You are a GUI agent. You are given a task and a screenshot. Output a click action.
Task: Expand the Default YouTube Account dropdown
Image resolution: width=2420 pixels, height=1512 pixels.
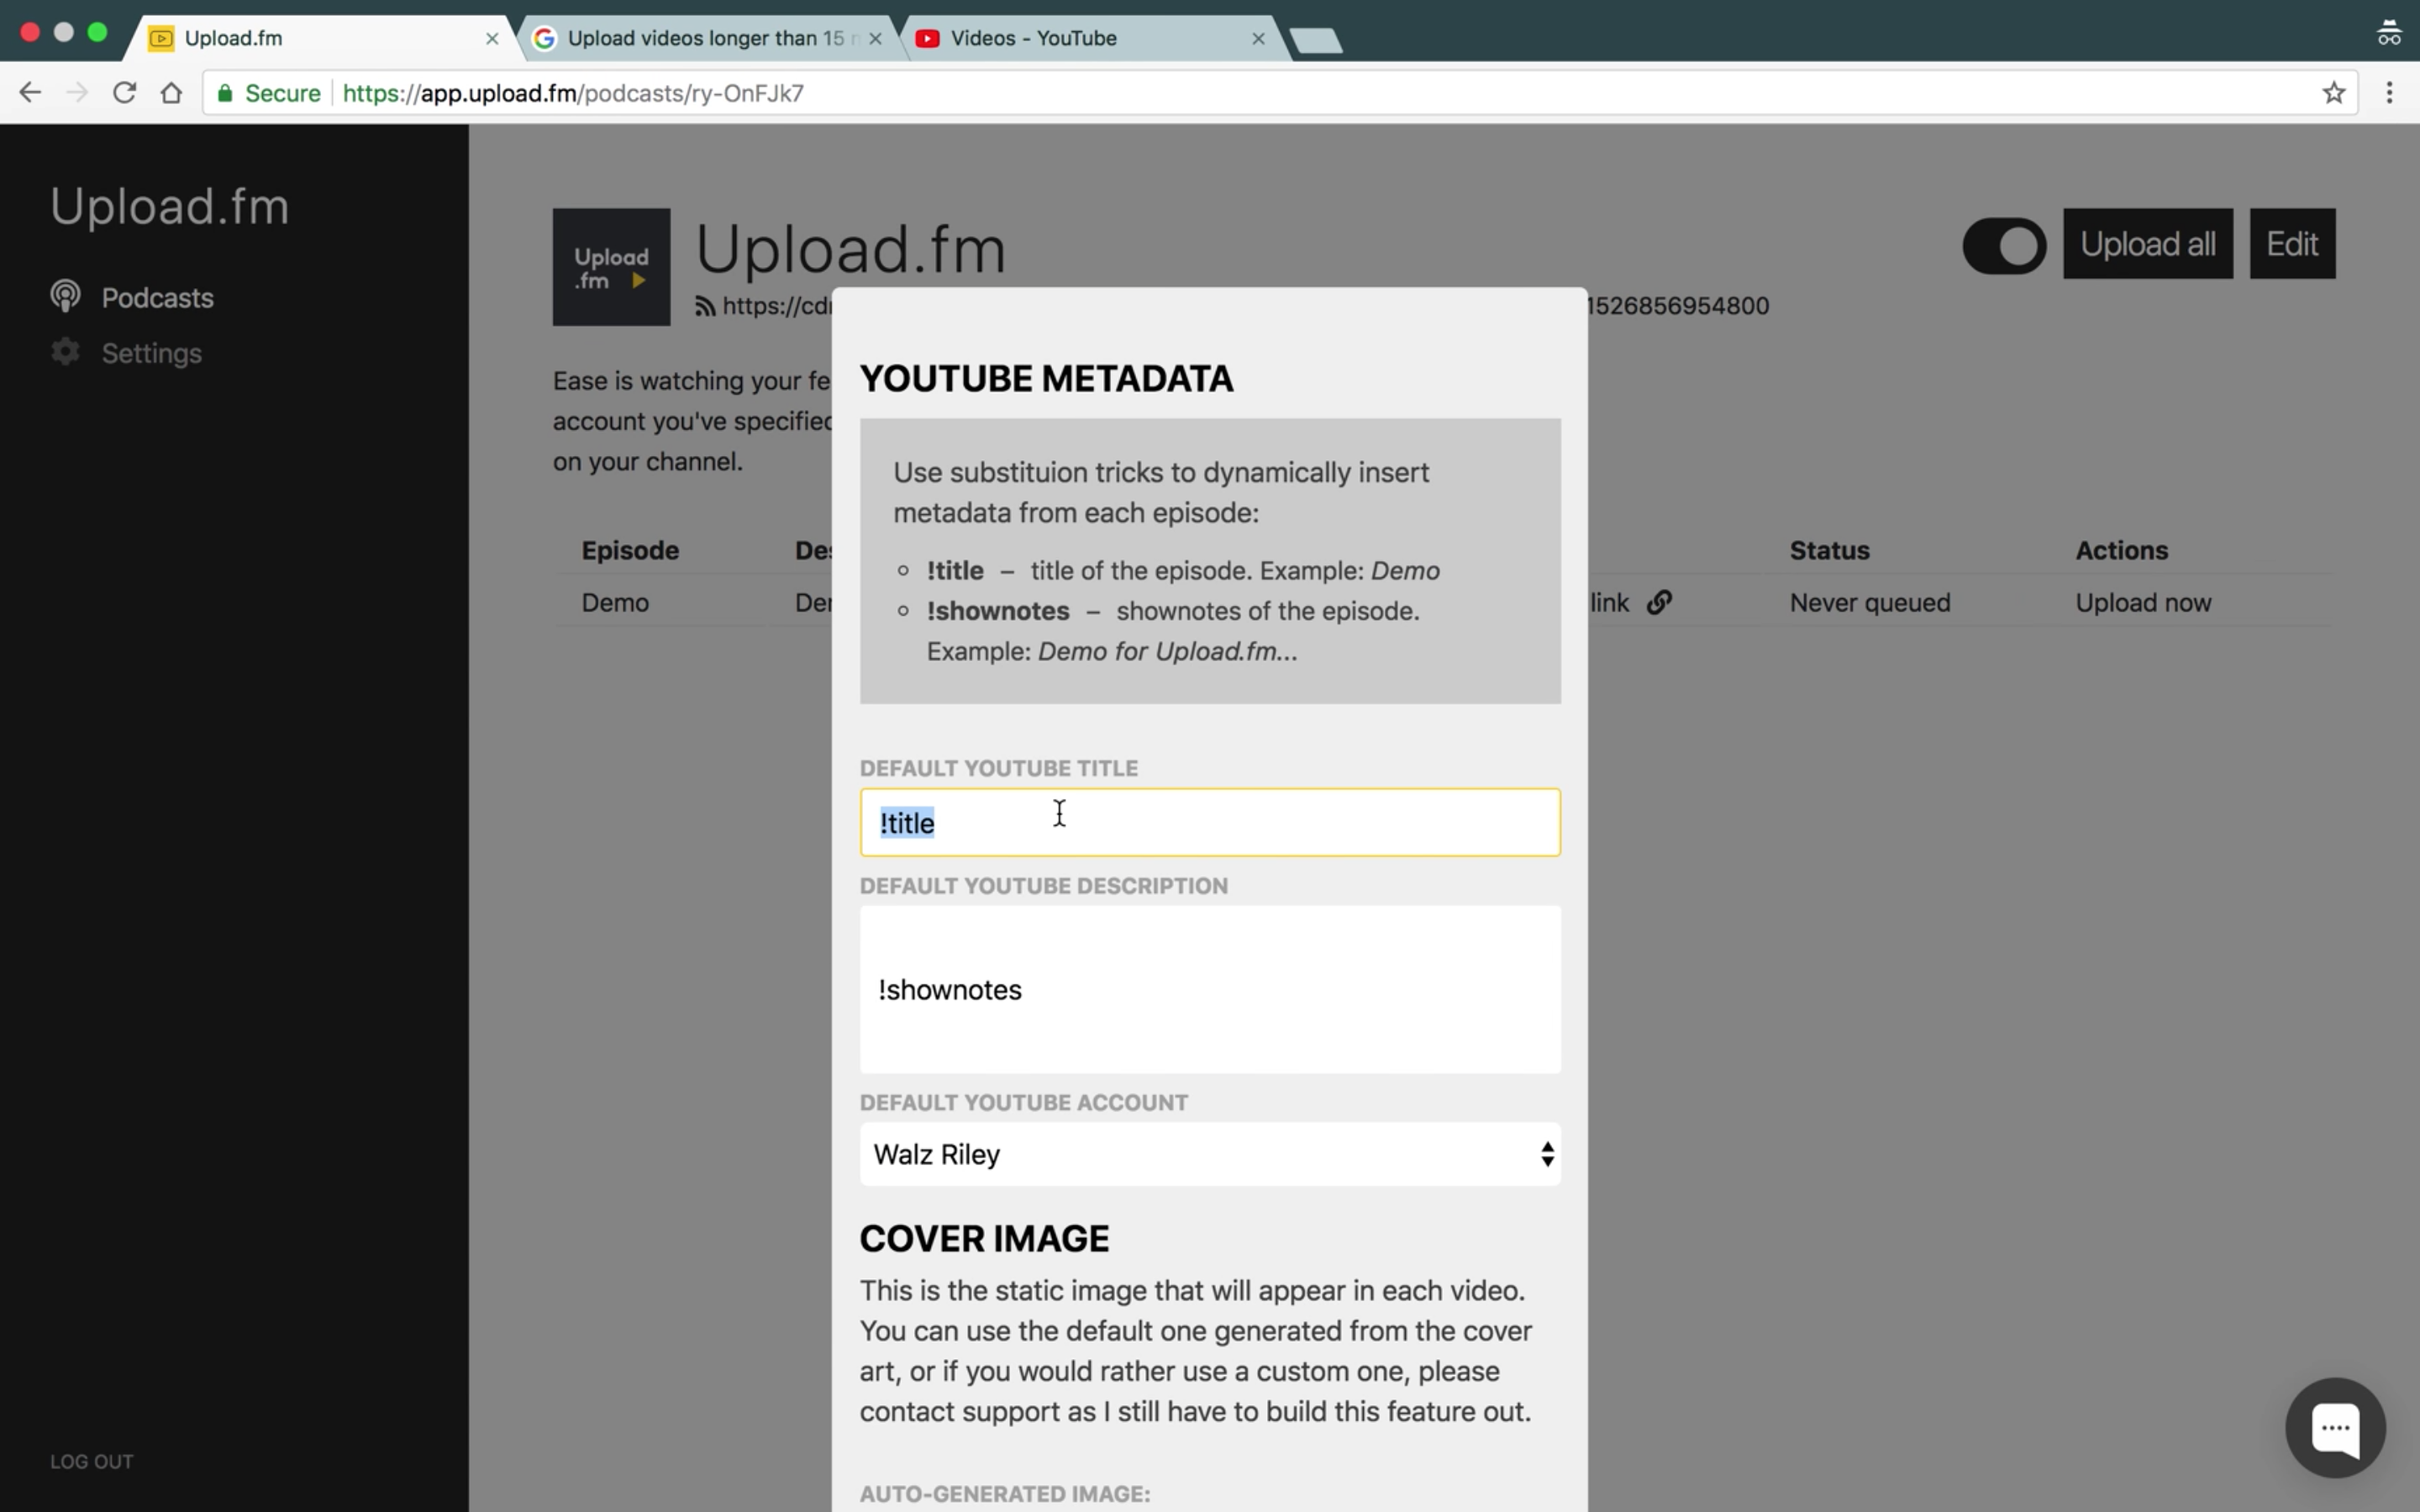click(1209, 1154)
